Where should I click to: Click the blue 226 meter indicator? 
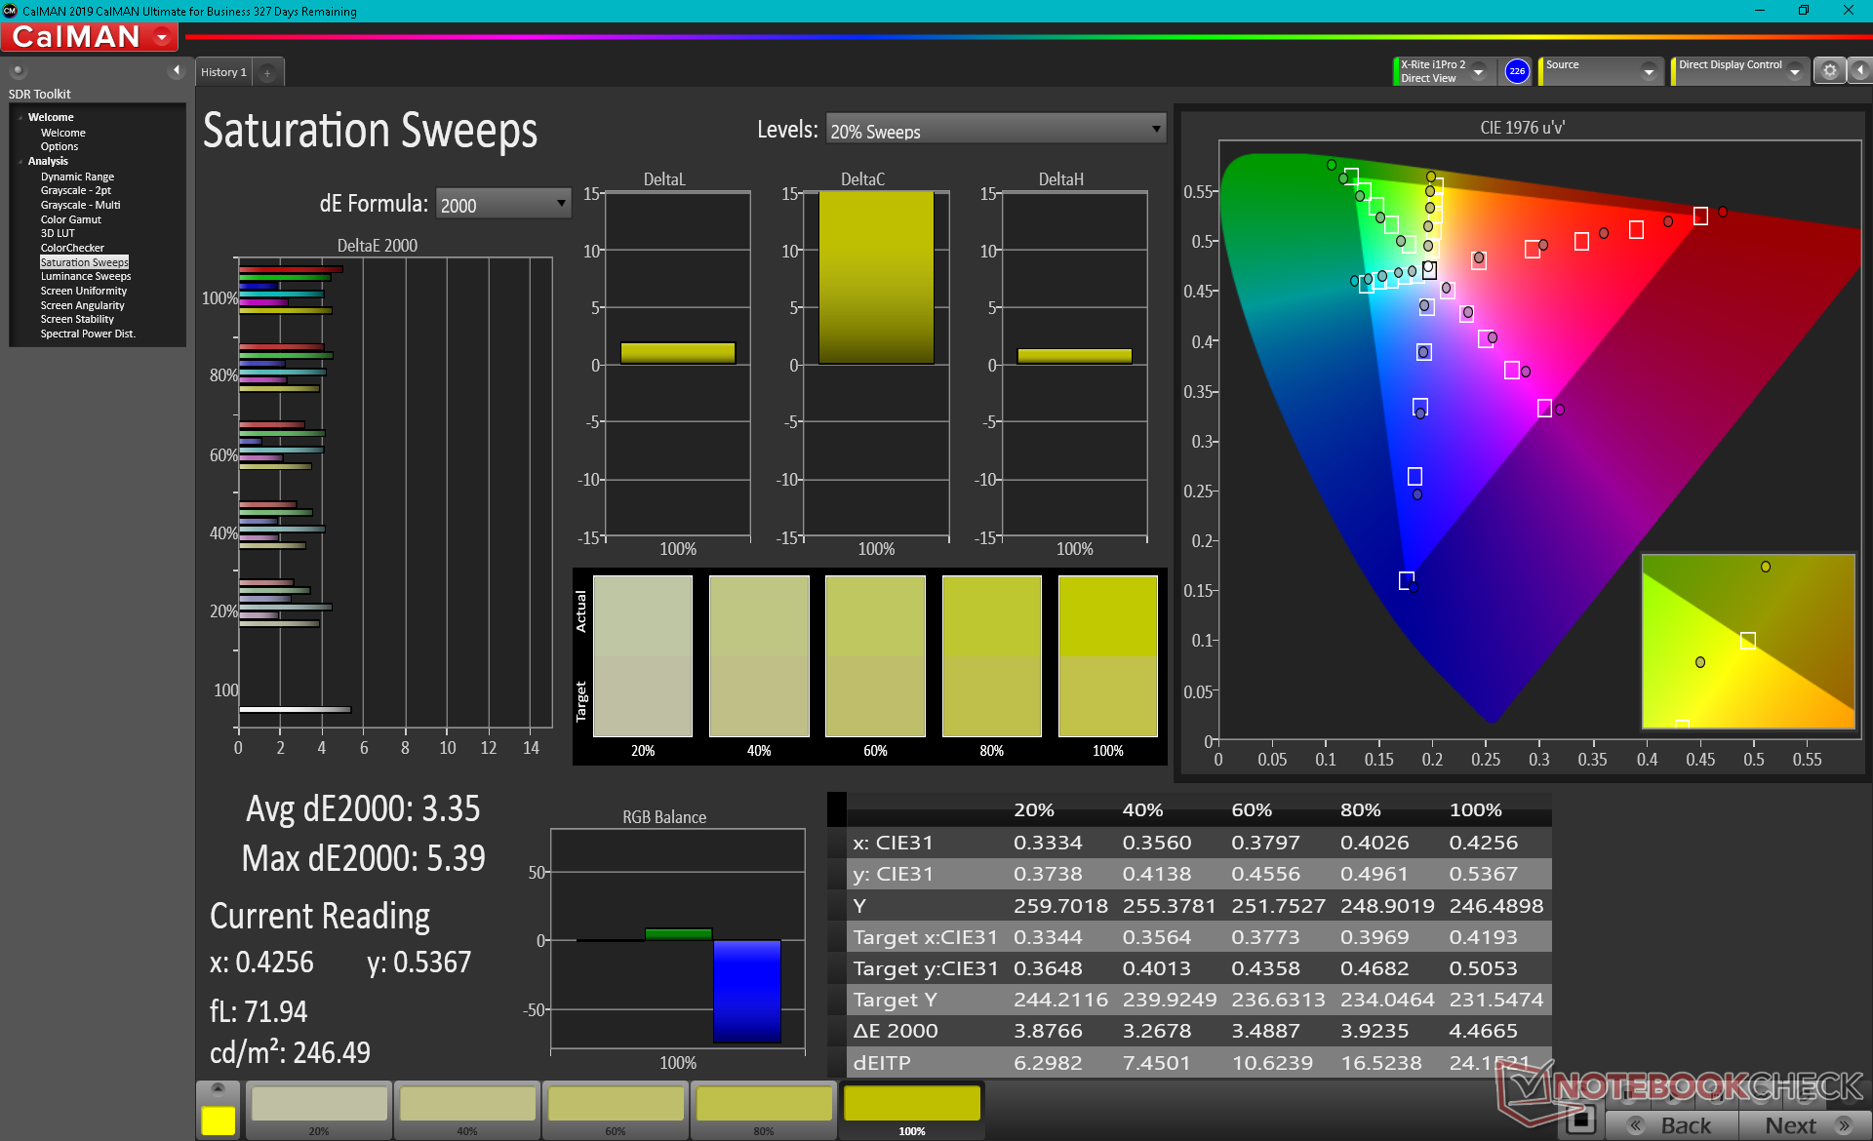(x=1517, y=71)
